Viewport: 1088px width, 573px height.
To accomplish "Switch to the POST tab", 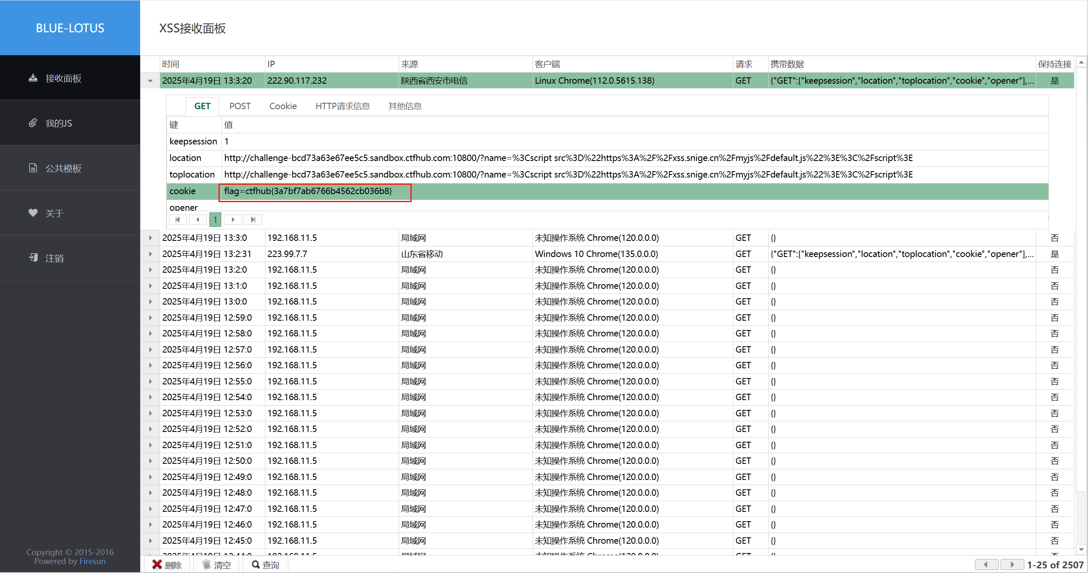I will click(240, 106).
